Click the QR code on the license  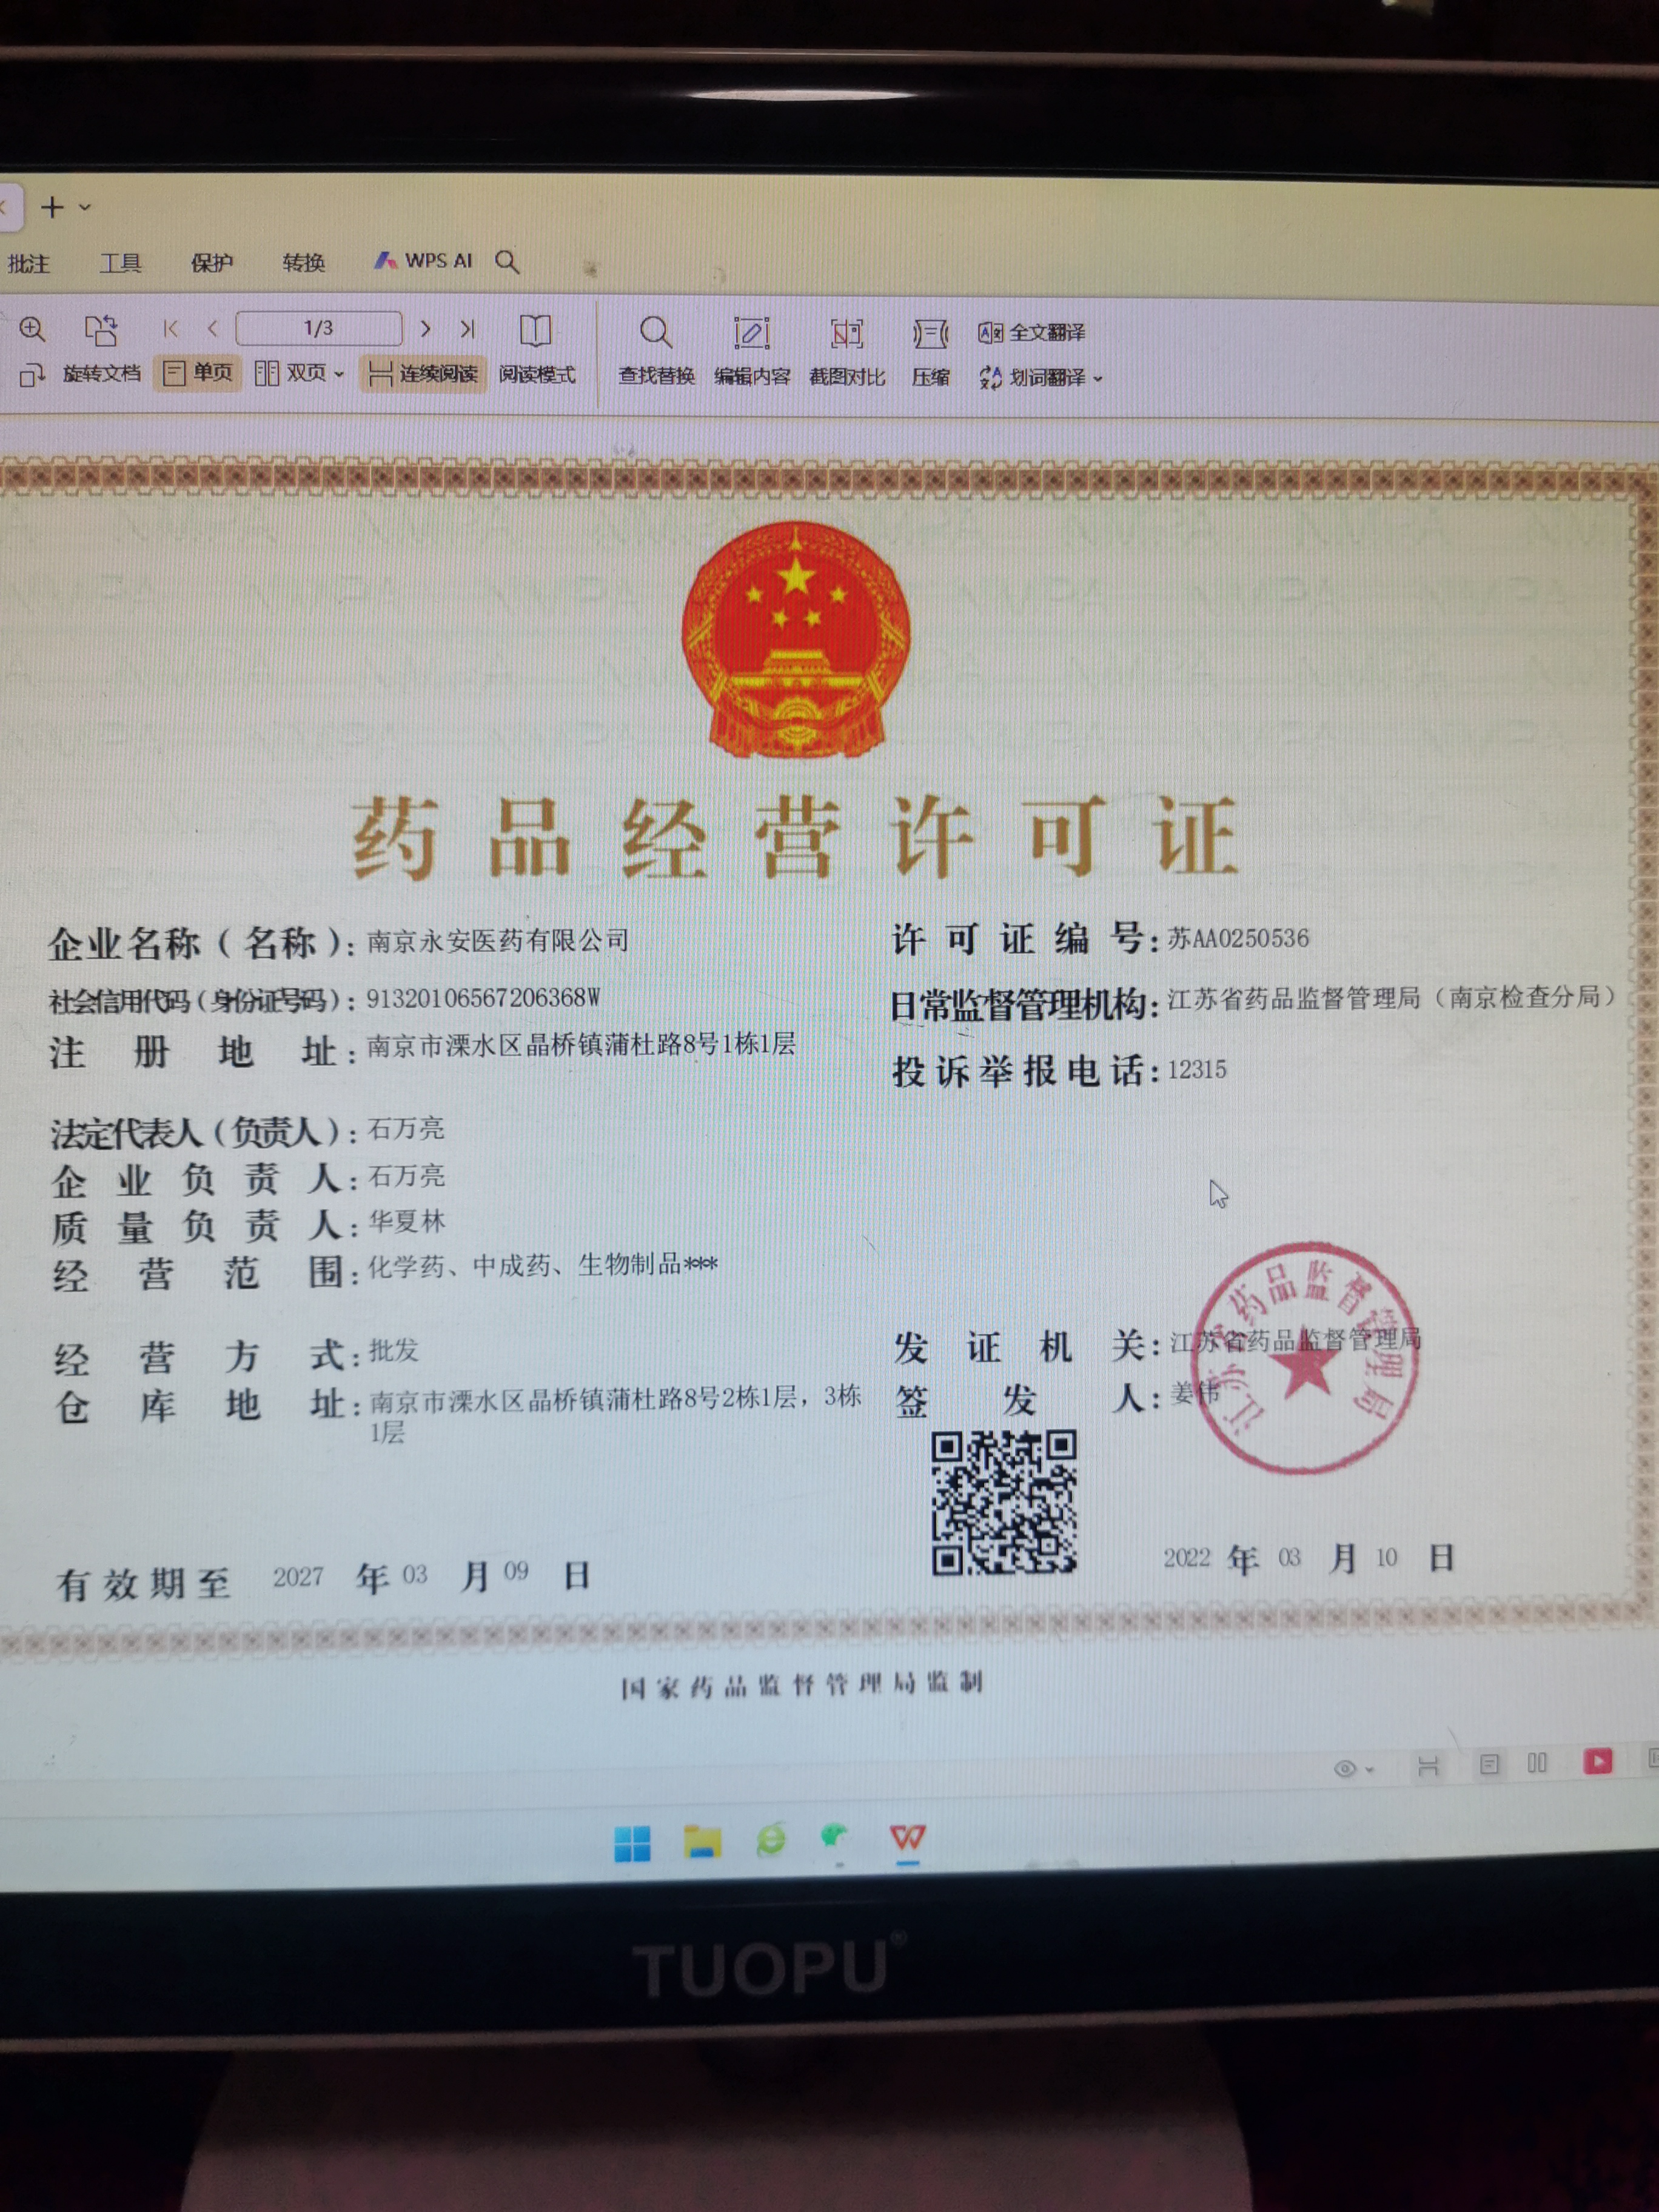(1004, 1502)
